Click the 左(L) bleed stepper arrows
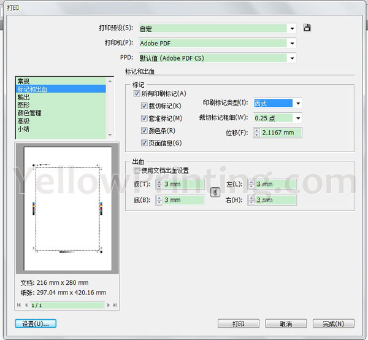 251,184
